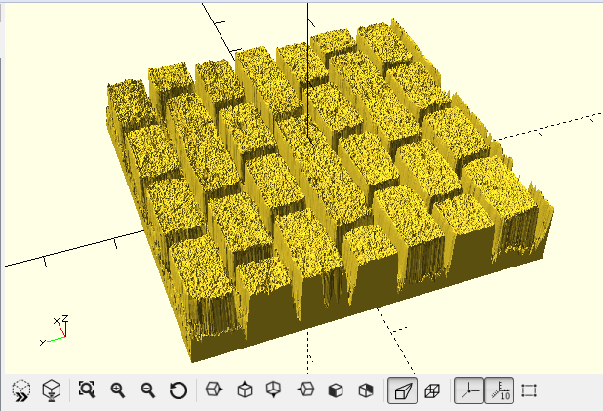Switch to the Bottom view cube icon
This screenshot has height=411, width=603.
coord(275,390)
